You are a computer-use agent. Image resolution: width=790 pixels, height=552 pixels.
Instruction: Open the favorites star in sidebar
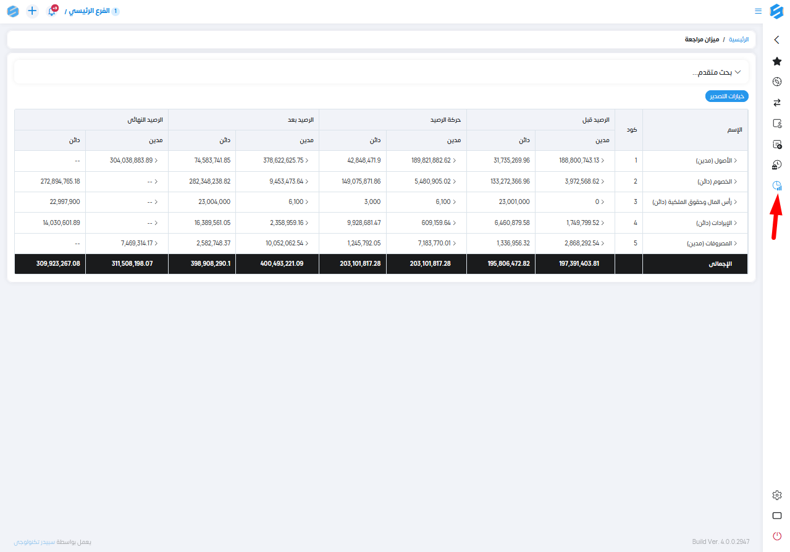[777, 61]
